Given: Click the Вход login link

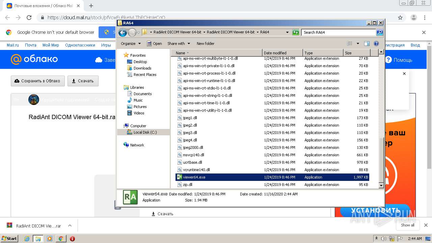Looking at the screenshot, I should pyautogui.click(x=415, y=45).
